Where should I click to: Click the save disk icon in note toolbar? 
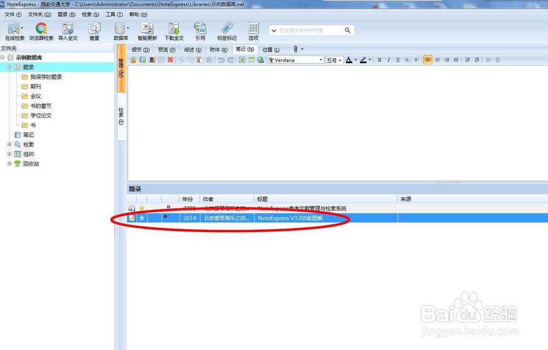161,60
